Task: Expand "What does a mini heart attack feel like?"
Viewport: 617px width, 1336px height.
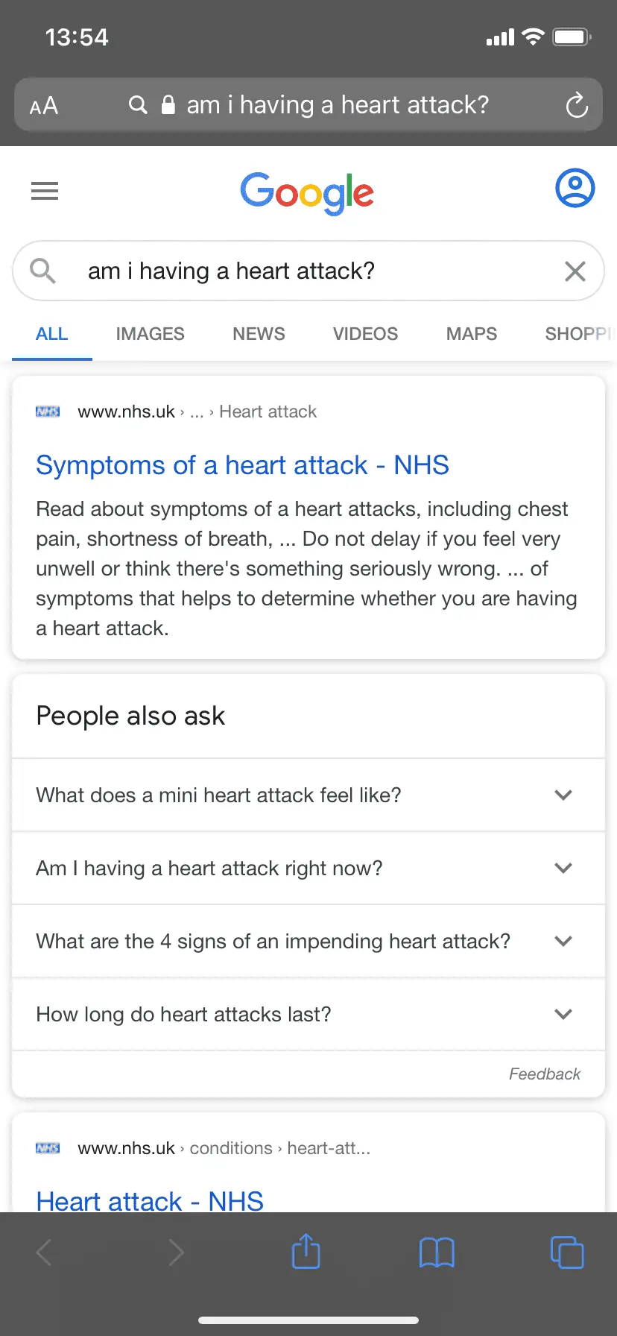Action: [x=563, y=795]
